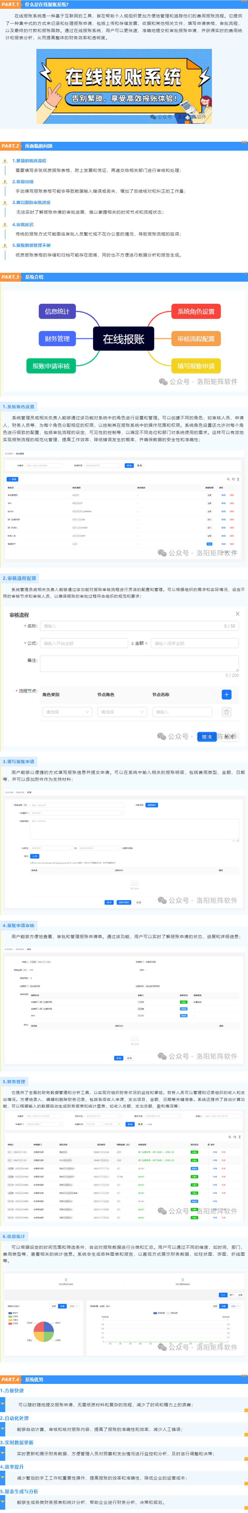The image size is (248, 1513).
Task: Open the 节点角色 dropdown in 流程节点
Action: (x=122, y=712)
